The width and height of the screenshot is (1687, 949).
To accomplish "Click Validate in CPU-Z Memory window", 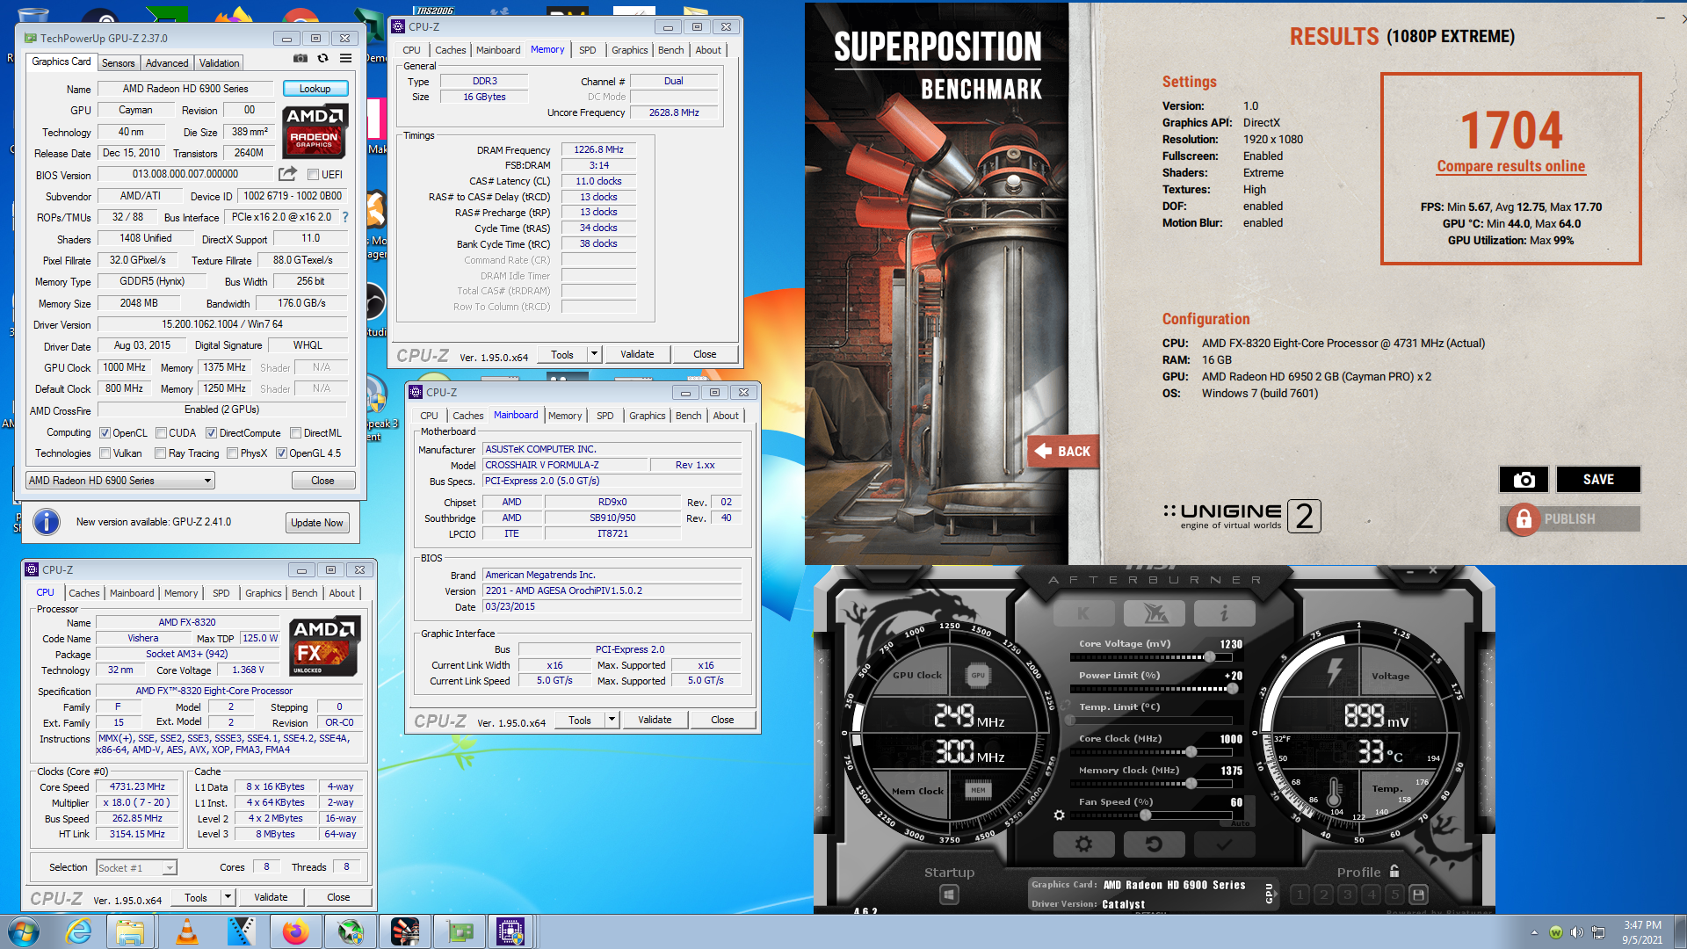I will click(x=637, y=354).
